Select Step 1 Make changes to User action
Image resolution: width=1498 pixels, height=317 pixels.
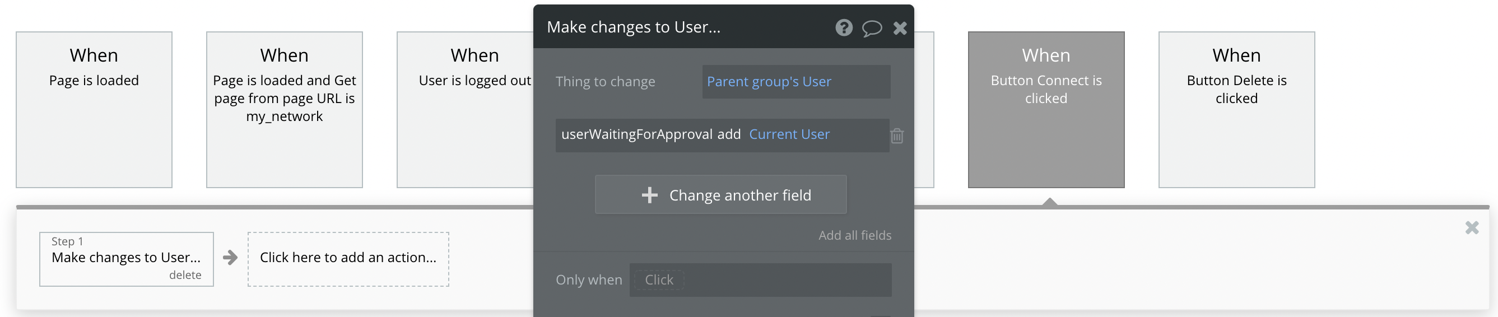(x=125, y=257)
